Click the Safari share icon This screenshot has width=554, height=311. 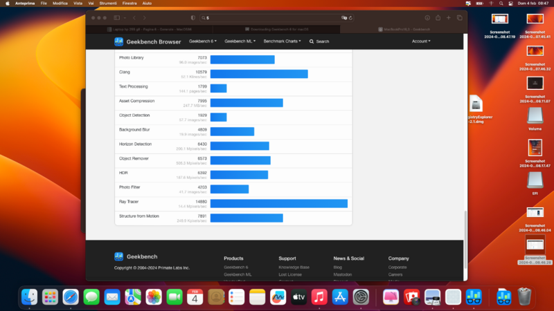tap(438, 18)
